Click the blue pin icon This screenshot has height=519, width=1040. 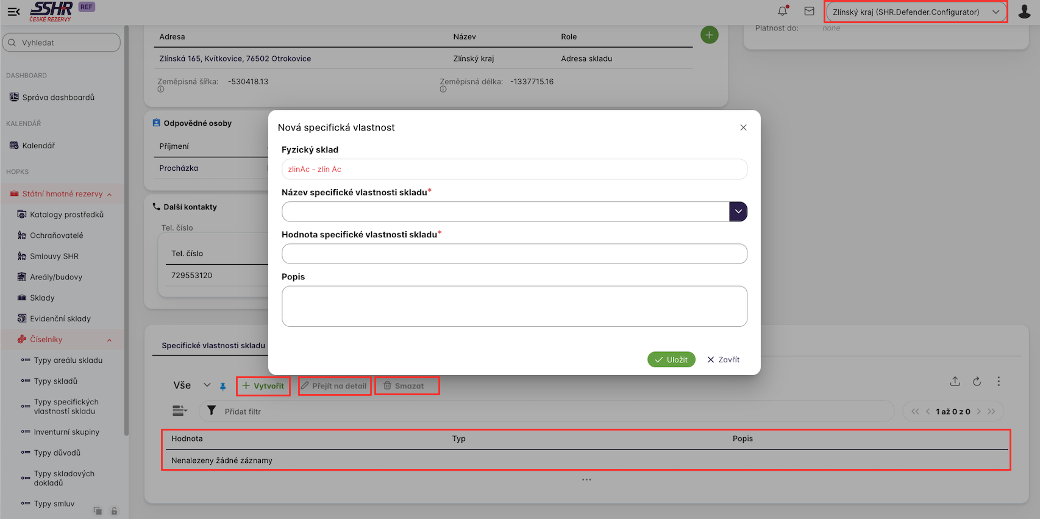[223, 386]
